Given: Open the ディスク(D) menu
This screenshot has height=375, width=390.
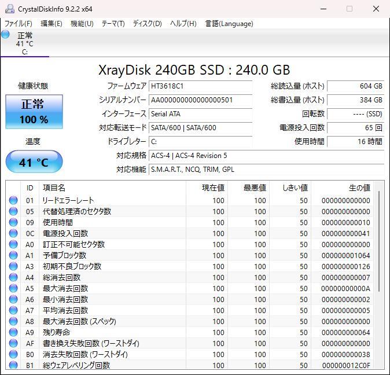Looking at the screenshot, I should 147,24.
